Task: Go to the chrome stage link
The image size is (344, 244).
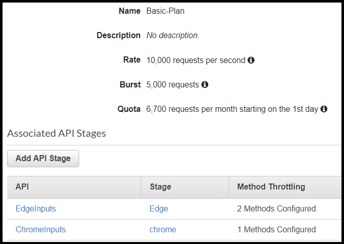Action: point(162,229)
